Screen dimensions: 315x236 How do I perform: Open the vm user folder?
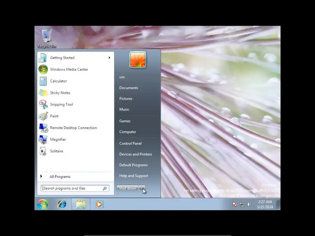122,77
